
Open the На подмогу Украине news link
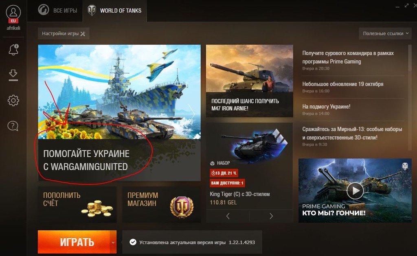coord(326,107)
